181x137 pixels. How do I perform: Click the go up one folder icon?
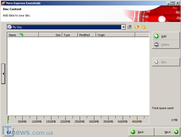(x=130, y=27)
